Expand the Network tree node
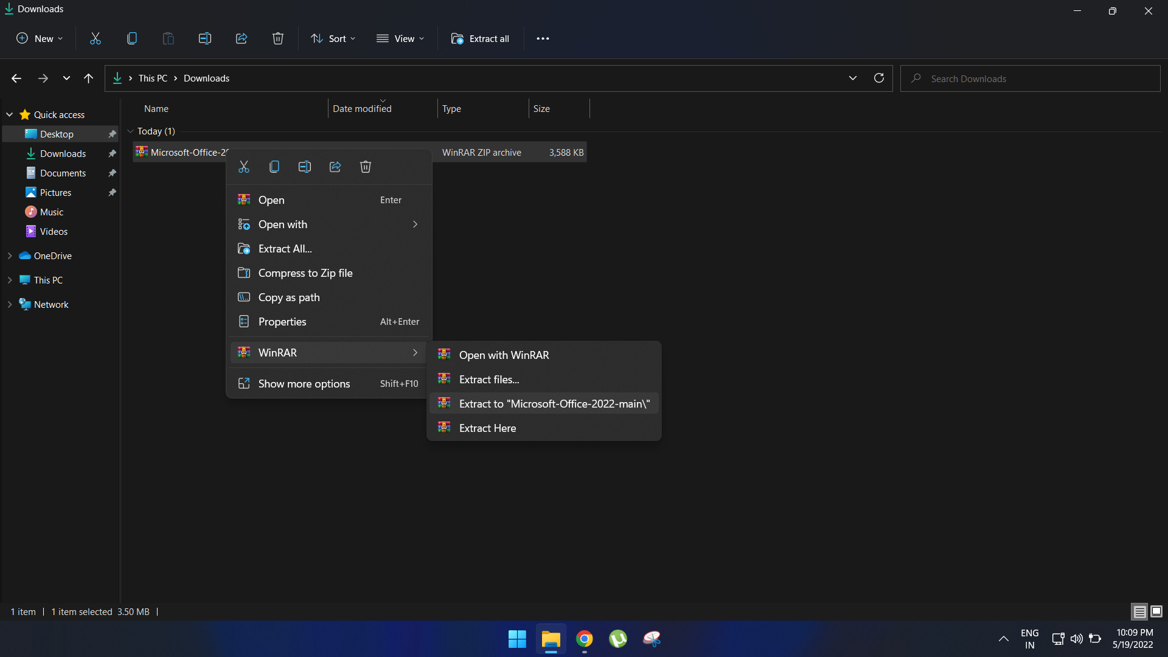 point(10,304)
